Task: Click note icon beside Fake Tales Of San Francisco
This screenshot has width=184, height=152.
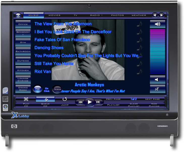Action: point(140,40)
